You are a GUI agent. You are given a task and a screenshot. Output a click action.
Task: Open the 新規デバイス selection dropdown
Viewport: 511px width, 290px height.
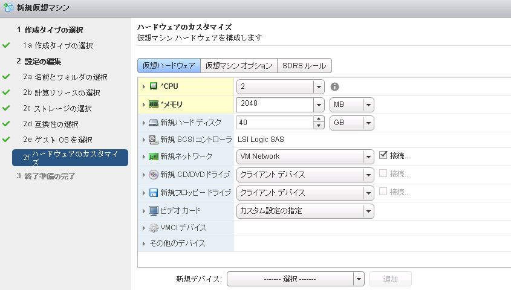click(x=358, y=279)
